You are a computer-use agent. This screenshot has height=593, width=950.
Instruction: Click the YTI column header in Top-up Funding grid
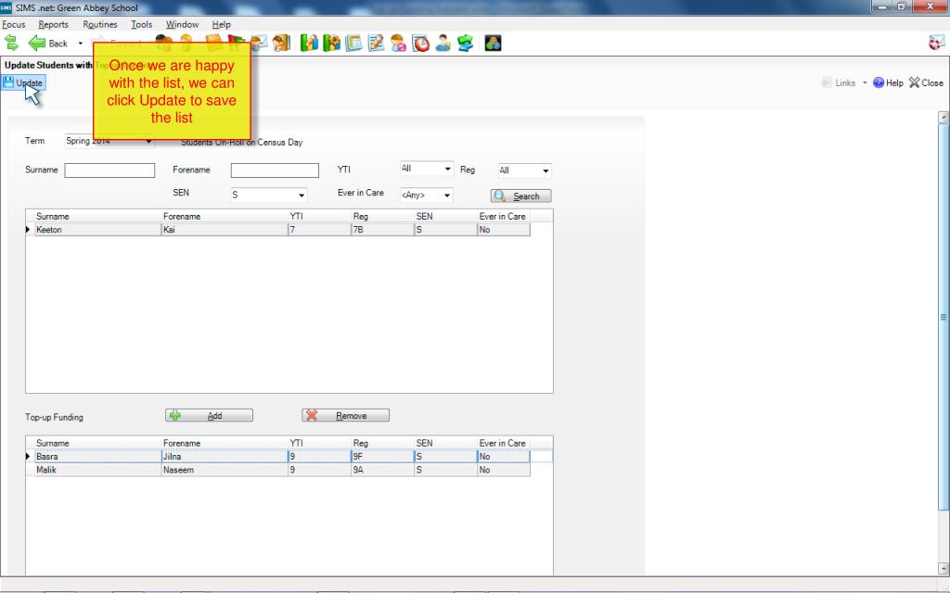(320, 444)
